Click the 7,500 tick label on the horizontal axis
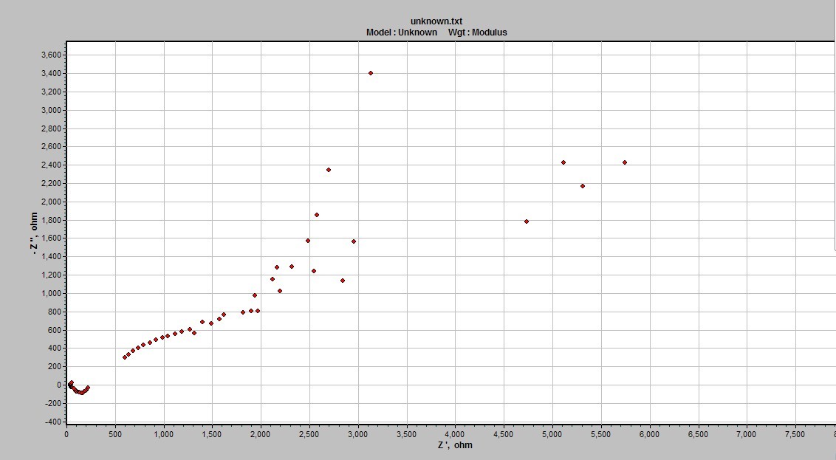This screenshot has height=460, width=836. click(795, 434)
